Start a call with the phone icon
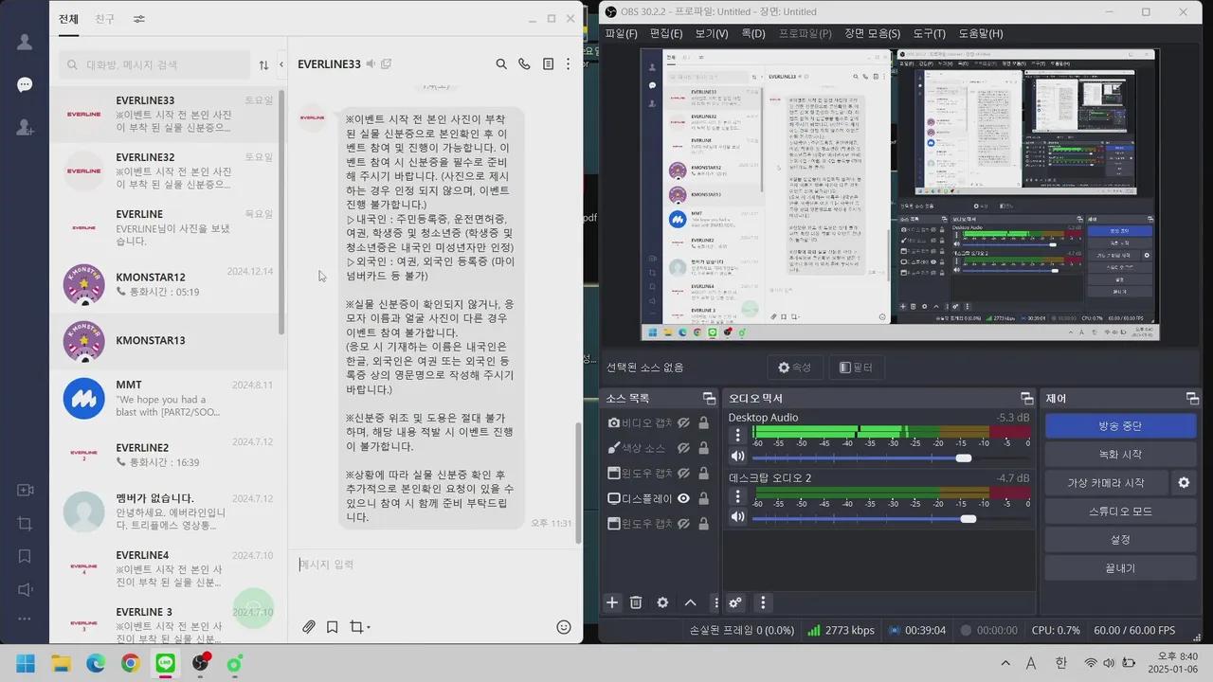 click(x=524, y=63)
